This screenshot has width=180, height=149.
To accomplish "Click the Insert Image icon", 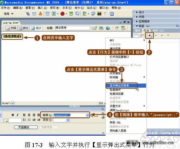I will tap(54, 14).
